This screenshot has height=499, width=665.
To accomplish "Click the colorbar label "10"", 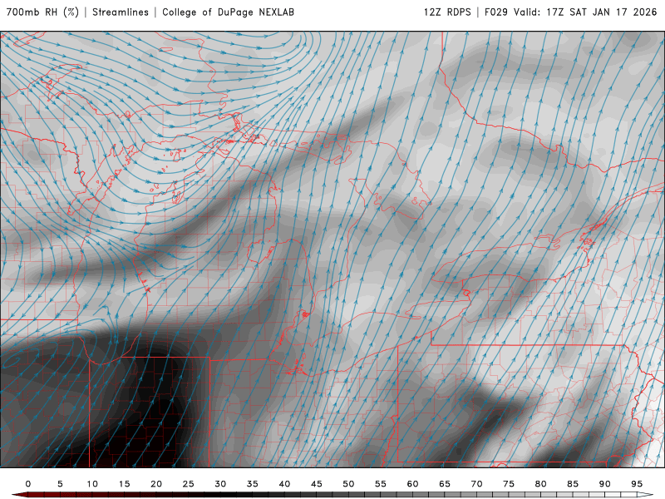I will click(x=92, y=484).
